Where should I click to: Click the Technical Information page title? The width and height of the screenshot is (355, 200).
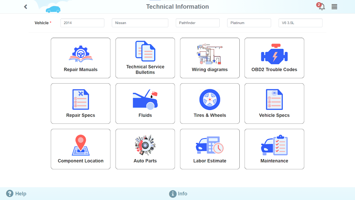[x=177, y=6]
